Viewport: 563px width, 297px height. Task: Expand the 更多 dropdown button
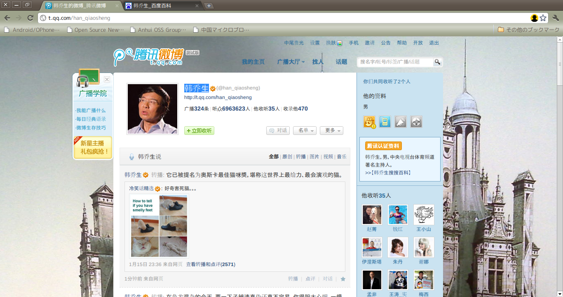tap(331, 130)
